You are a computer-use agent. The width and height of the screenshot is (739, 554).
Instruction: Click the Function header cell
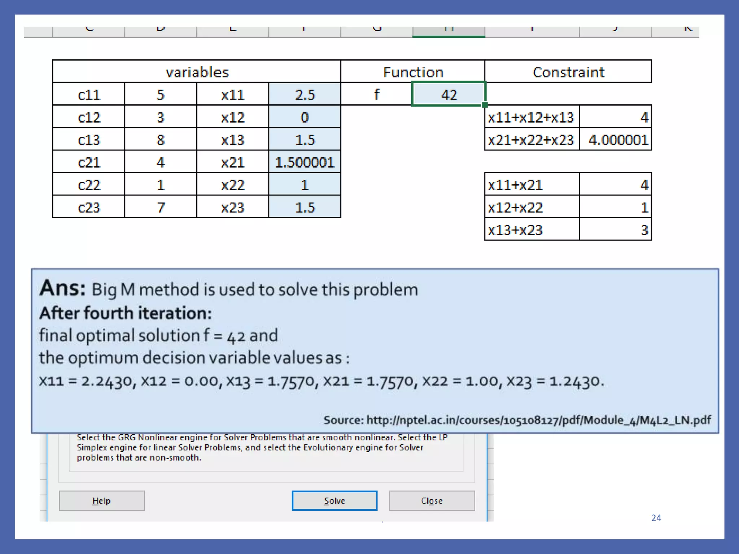coord(413,71)
